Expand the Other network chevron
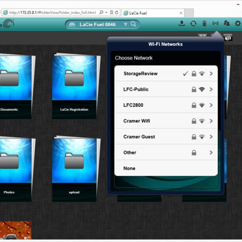The height and width of the screenshot is (242, 242). click(x=211, y=153)
